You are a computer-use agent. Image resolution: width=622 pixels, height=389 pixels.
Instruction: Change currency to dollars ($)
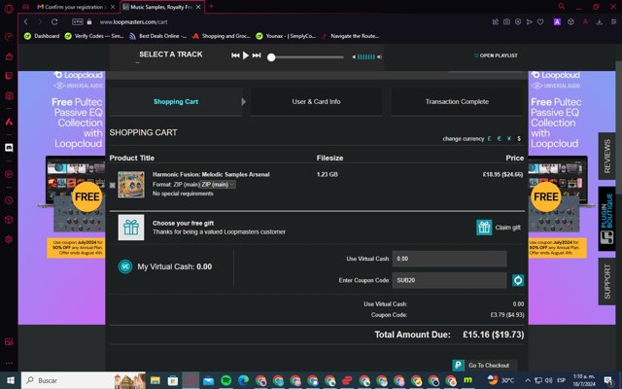point(519,138)
